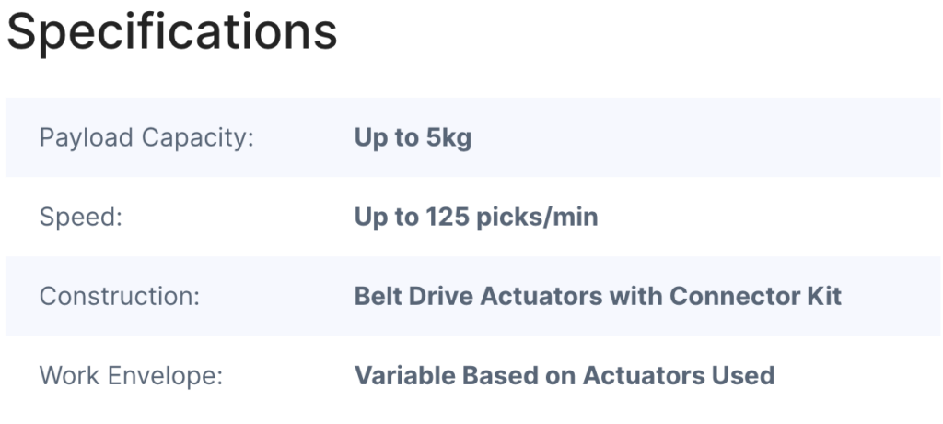Click the words Actuators Used
Image resolution: width=943 pixels, height=424 pixels.
[679, 376]
